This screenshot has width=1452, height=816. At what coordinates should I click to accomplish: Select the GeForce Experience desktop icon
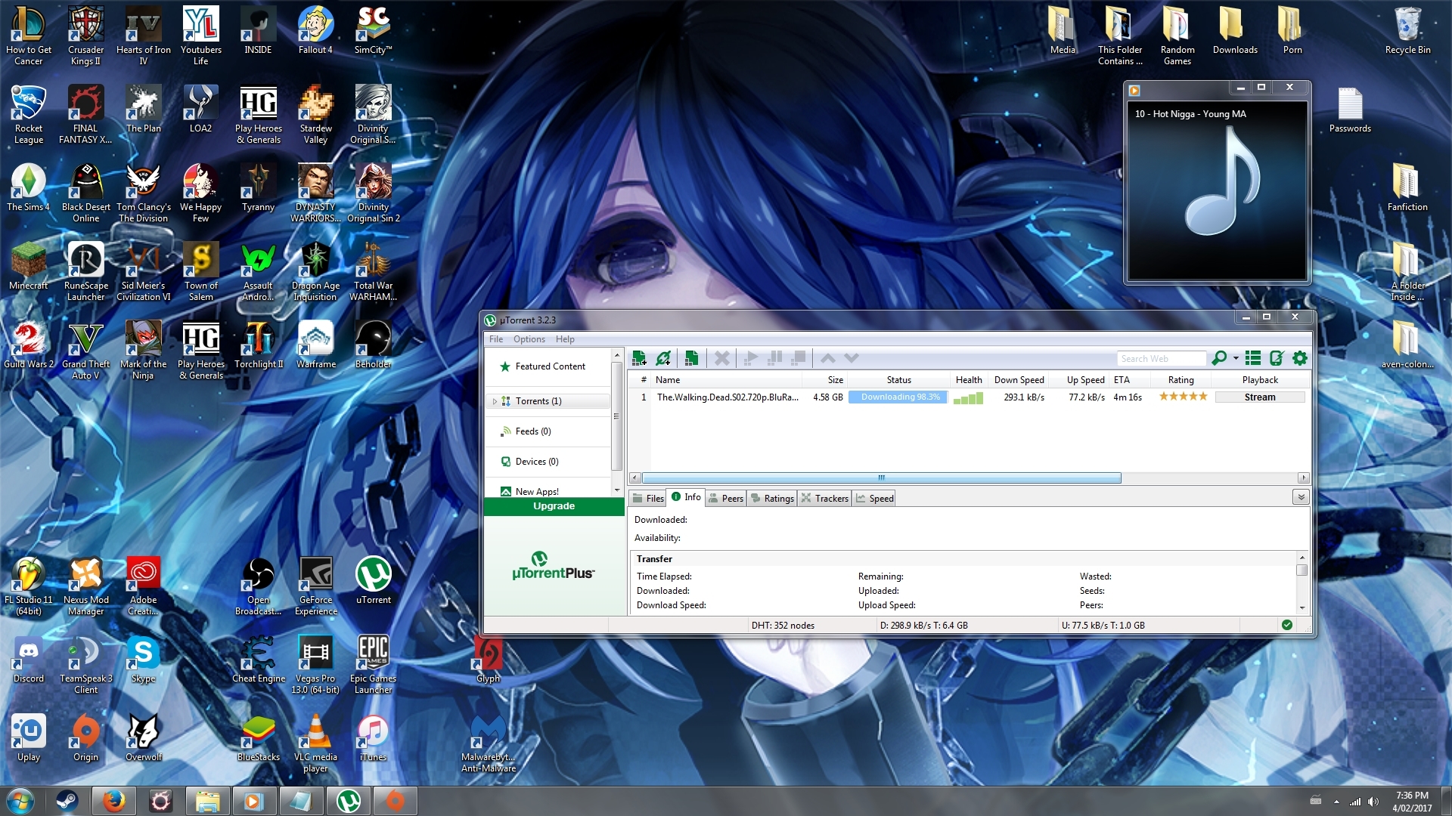pos(315,586)
